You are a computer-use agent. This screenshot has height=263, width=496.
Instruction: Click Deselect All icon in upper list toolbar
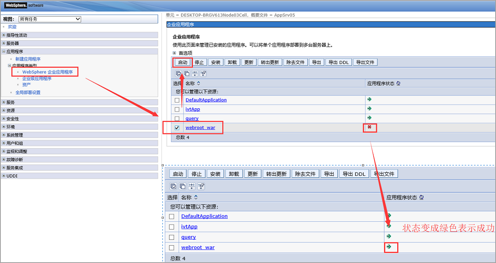[187, 74]
